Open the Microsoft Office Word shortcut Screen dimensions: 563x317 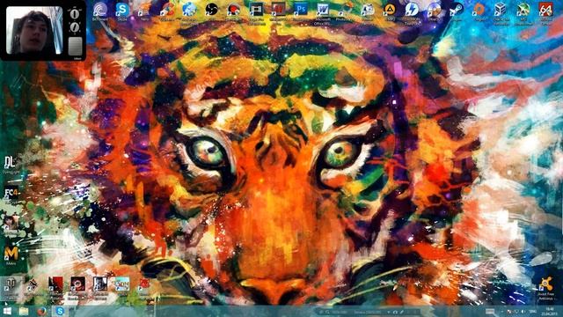[x=323, y=11]
